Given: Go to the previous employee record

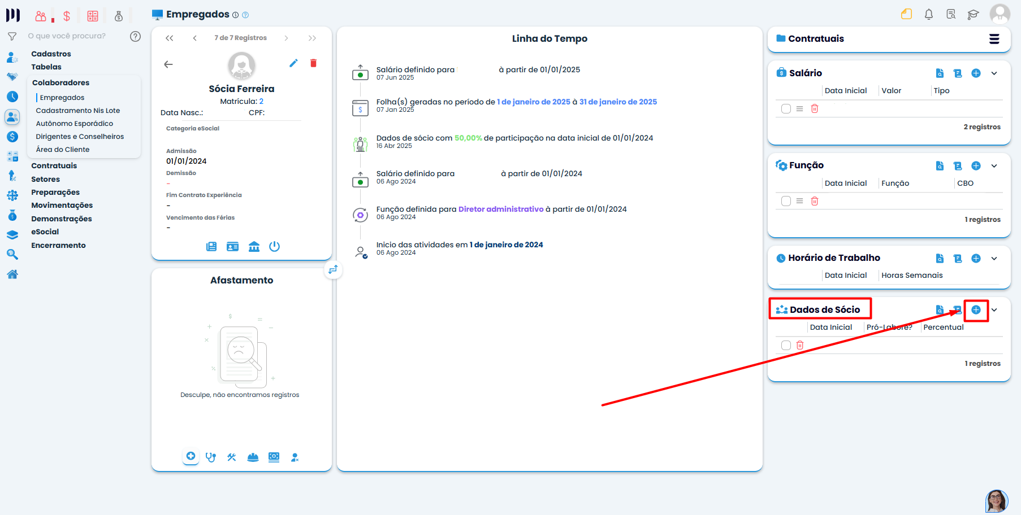Looking at the screenshot, I should pyautogui.click(x=194, y=38).
